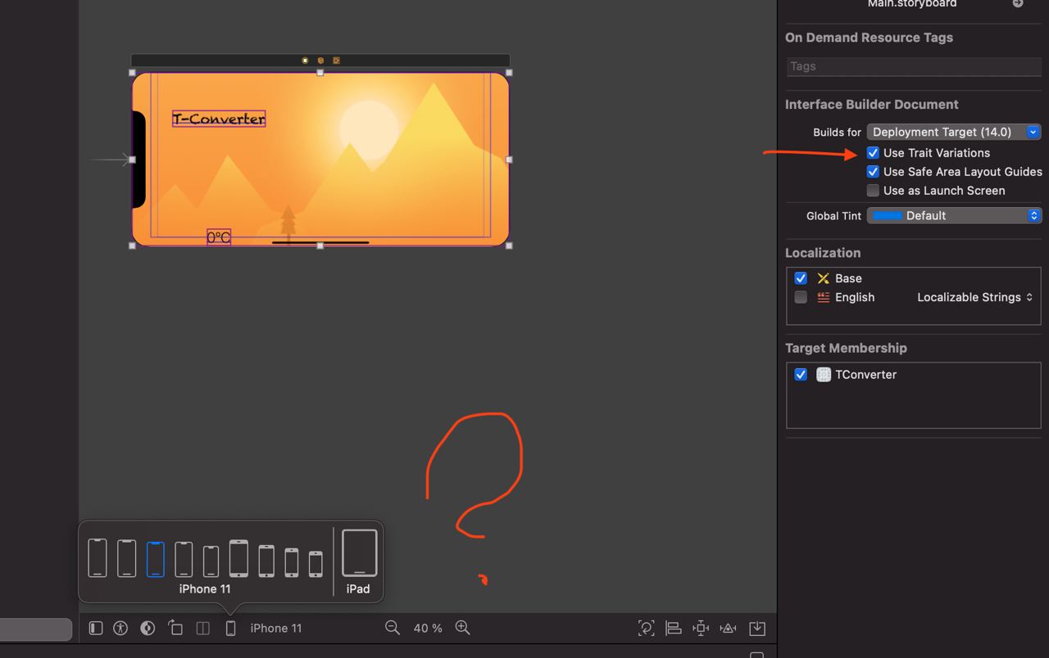Toggle TConverter target membership checkbox
The width and height of the screenshot is (1049, 658).
pos(801,375)
